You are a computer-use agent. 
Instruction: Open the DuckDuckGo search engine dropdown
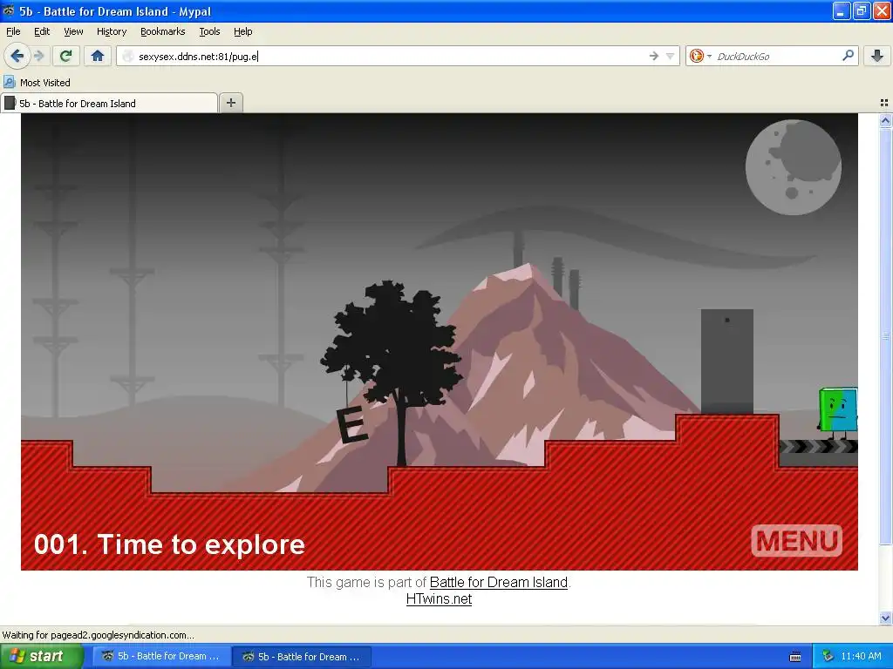tap(709, 56)
